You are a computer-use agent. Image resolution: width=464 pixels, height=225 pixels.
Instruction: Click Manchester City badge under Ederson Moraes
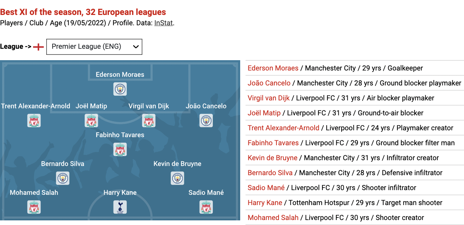click(120, 89)
